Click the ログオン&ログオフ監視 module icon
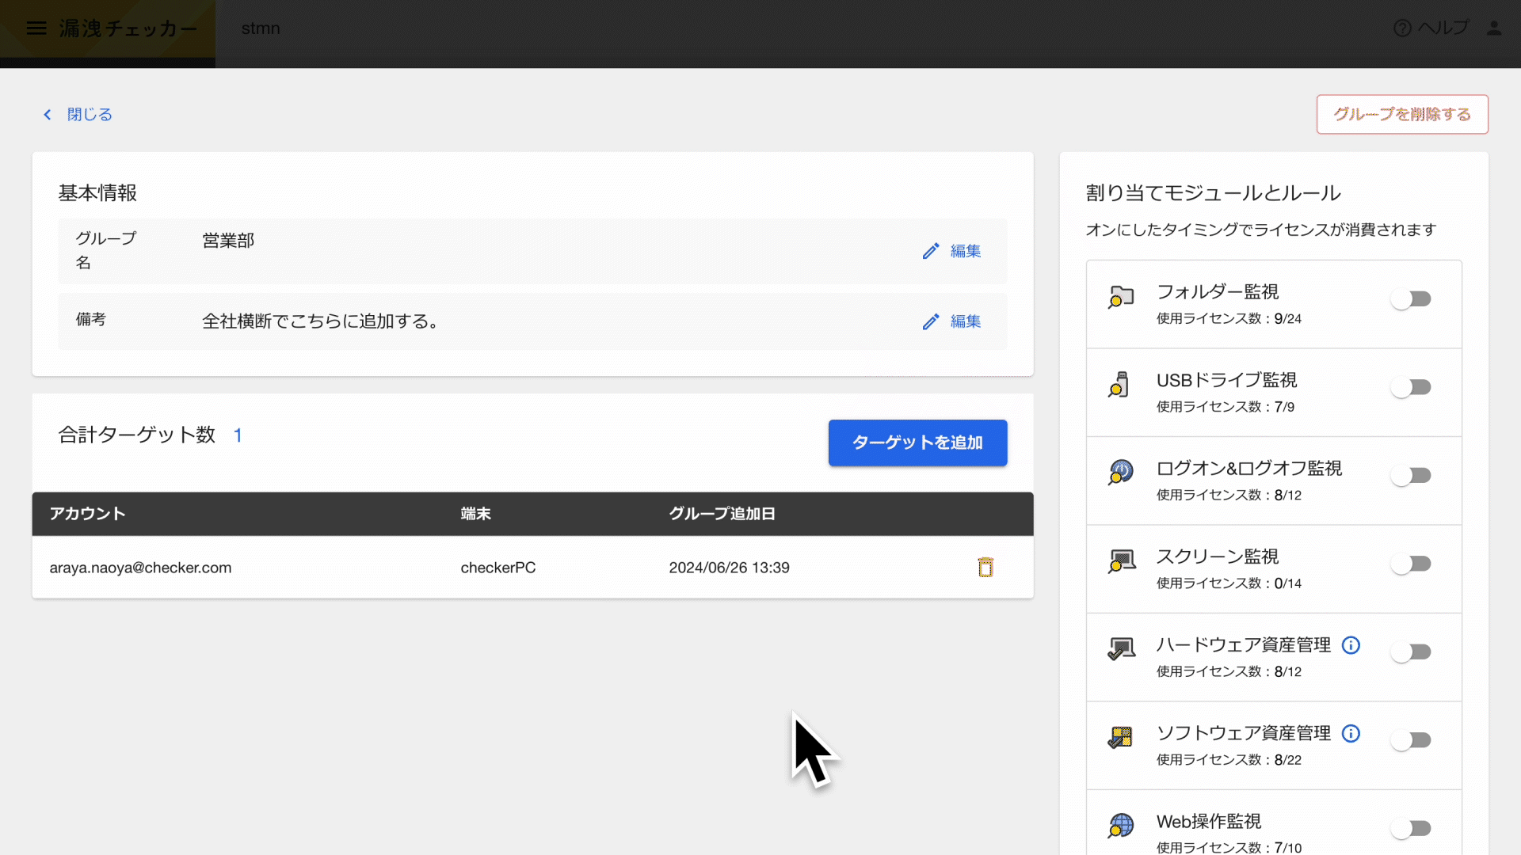Viewport: 1521px width, 855px height. [x=1121, y=473]
